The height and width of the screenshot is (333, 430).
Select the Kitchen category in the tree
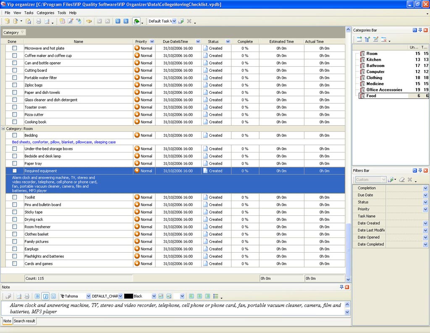[373, 59]
